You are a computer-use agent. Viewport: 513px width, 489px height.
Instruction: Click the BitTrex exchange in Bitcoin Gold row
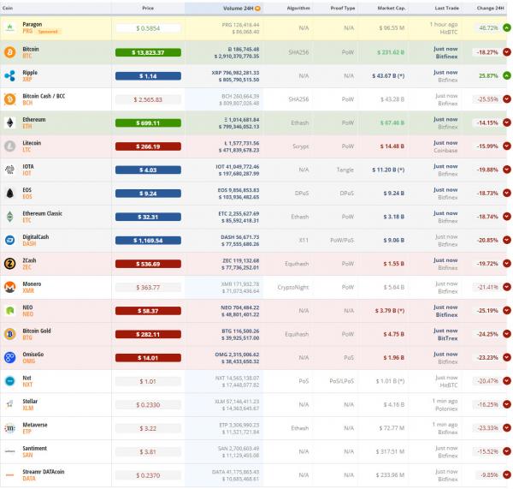pyautogui.click(x=447, y=338)
